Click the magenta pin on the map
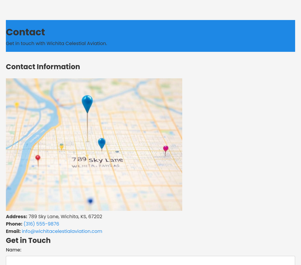Image resolution: width=301 pixels, height=265 pixels. click(166, 149)
